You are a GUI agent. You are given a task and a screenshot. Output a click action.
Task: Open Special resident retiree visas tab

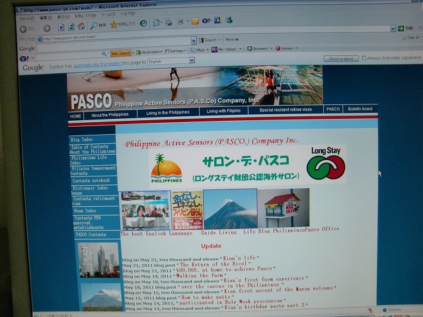coord(286,110)
